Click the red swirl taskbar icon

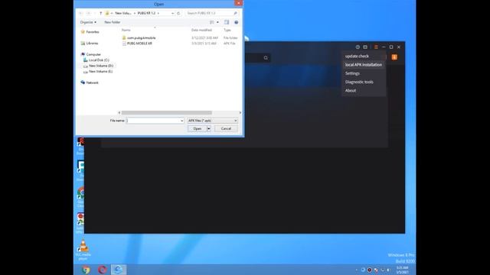click(x=102, y=270)
